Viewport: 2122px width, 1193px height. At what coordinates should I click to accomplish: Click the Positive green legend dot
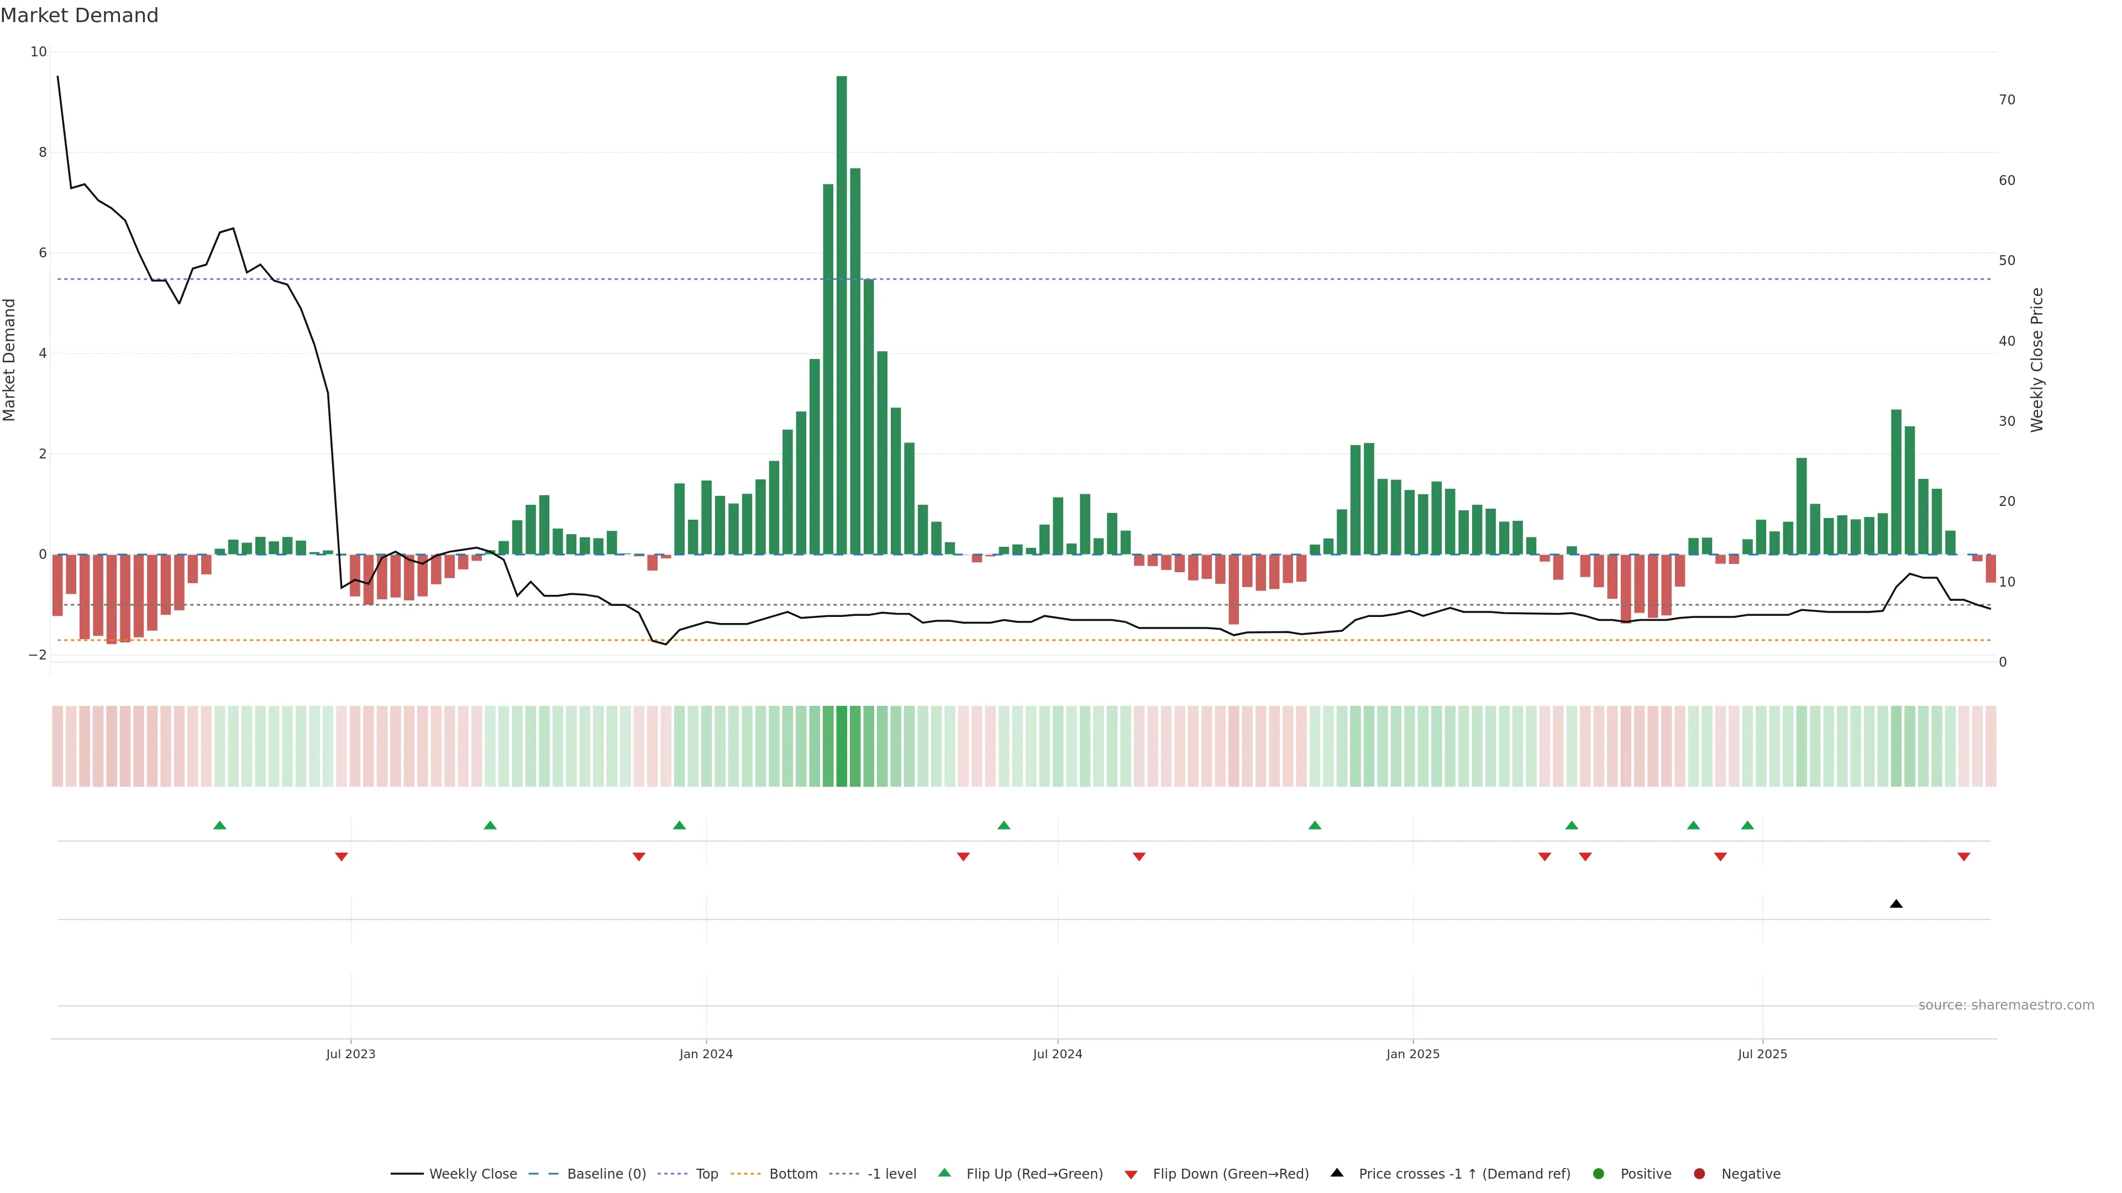[x=1598, y=1174]
